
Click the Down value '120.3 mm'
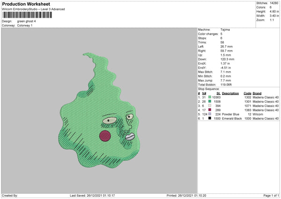[227, 59]
